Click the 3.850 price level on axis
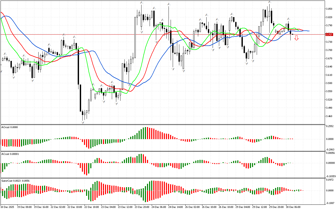Screen dimensions: 336x210 click(x=329, y=9)
